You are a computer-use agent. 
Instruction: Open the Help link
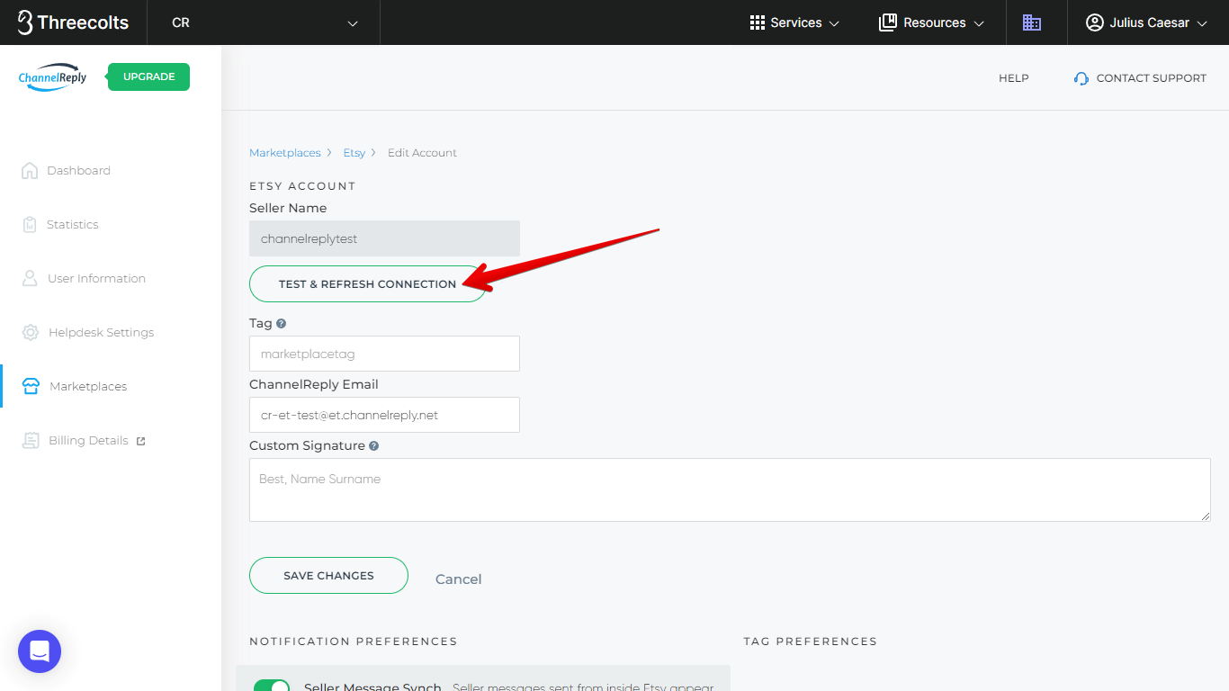1013,78
